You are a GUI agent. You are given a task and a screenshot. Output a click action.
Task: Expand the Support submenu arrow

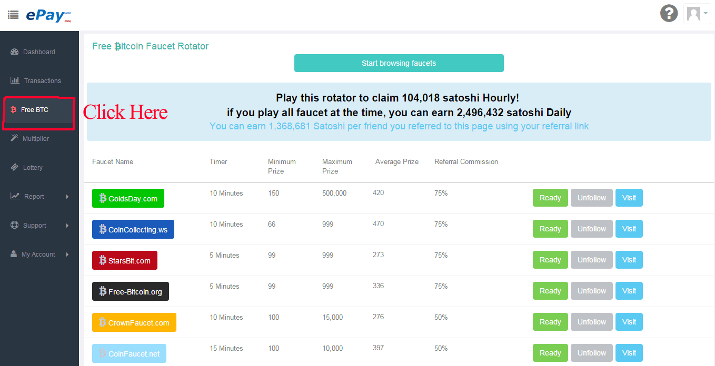tap(67, 226)
